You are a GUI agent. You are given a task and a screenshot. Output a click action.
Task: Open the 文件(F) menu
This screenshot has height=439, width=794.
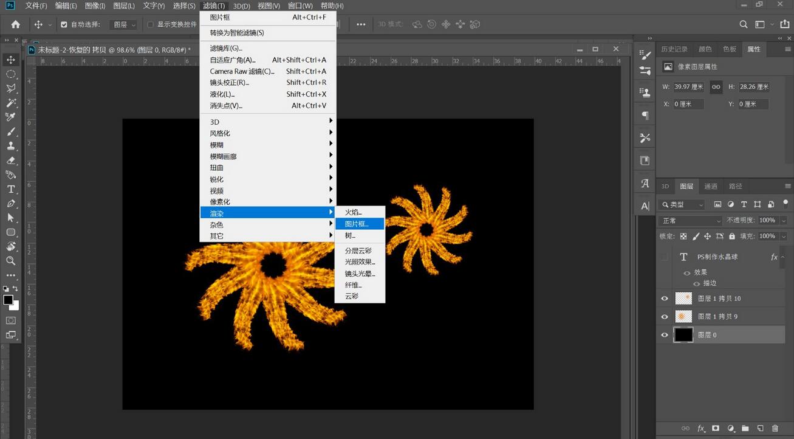[x=36, y=6]
